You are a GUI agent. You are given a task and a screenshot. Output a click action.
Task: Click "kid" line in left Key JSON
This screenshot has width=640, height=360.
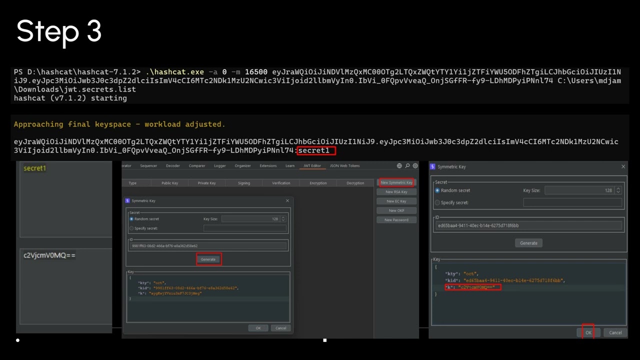pos(188,288)
